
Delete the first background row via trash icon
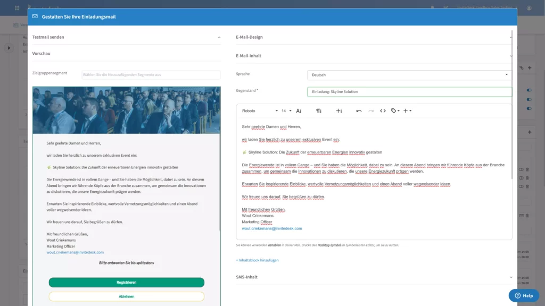527,169
